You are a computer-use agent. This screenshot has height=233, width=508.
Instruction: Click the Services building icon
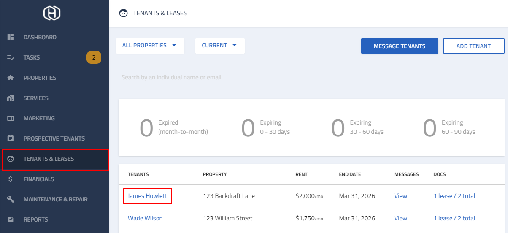(11, 98)
